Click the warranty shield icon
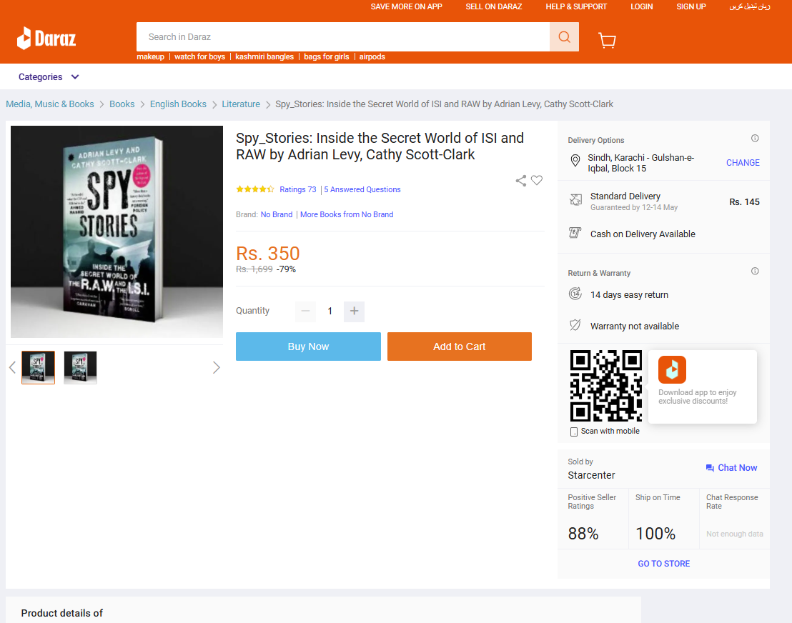 tap(575, 325)
